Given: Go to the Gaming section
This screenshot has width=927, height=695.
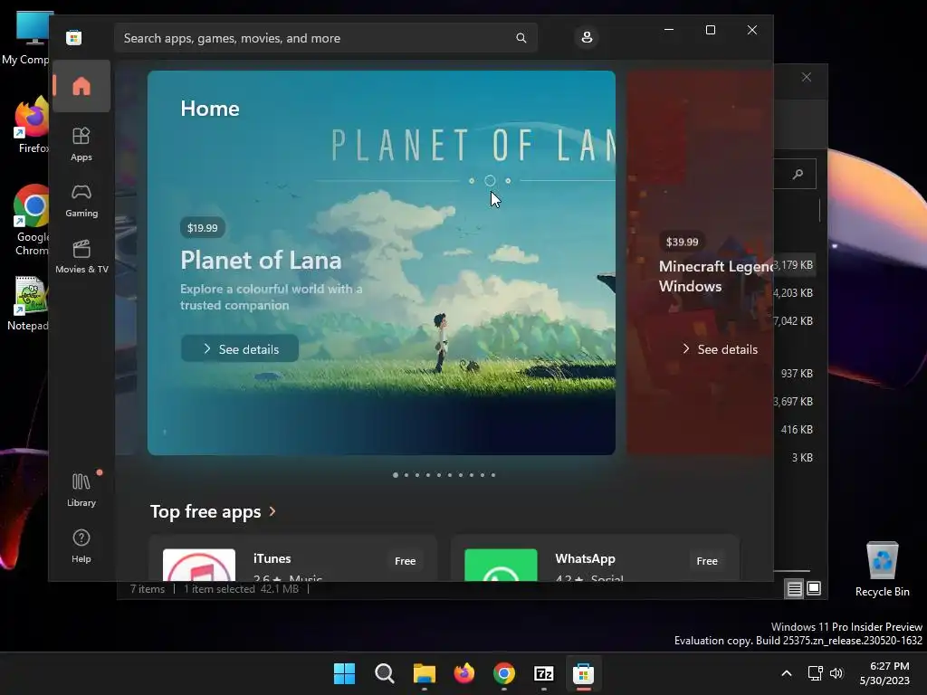Looking at the screenshot, I should [x=81, y=200].
